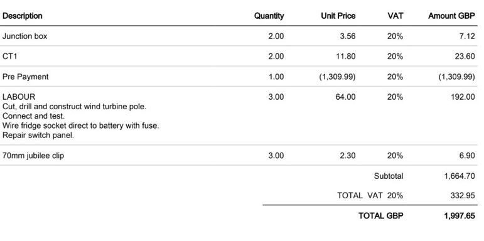Viewport: 484px width, 241px height.
Task: Select the Junction box line item
Action: [24, 36]
